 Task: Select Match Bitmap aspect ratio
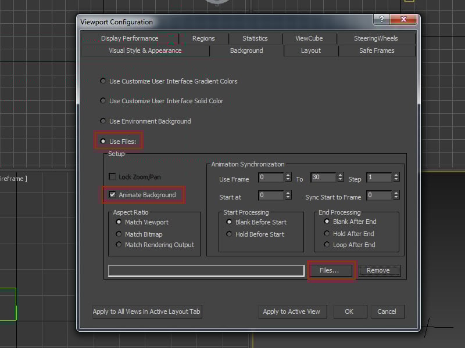coord(119,234)
